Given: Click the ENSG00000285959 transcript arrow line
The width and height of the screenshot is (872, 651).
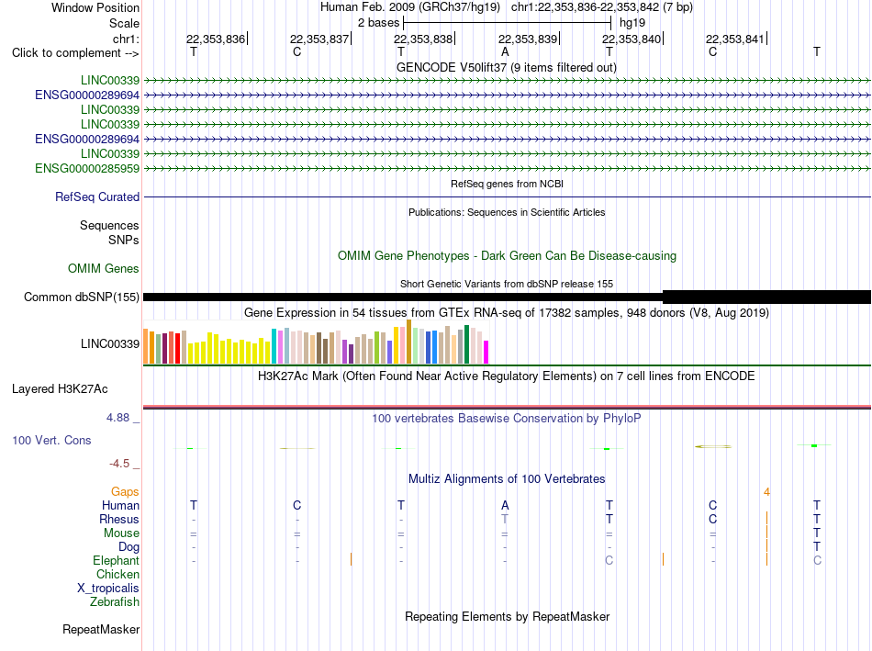Looking at the screenshot, I should click(508, 168).
